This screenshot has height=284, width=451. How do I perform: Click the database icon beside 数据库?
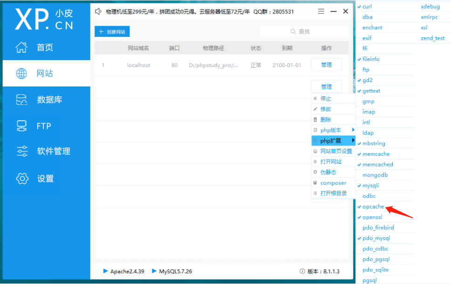point(21,100)
